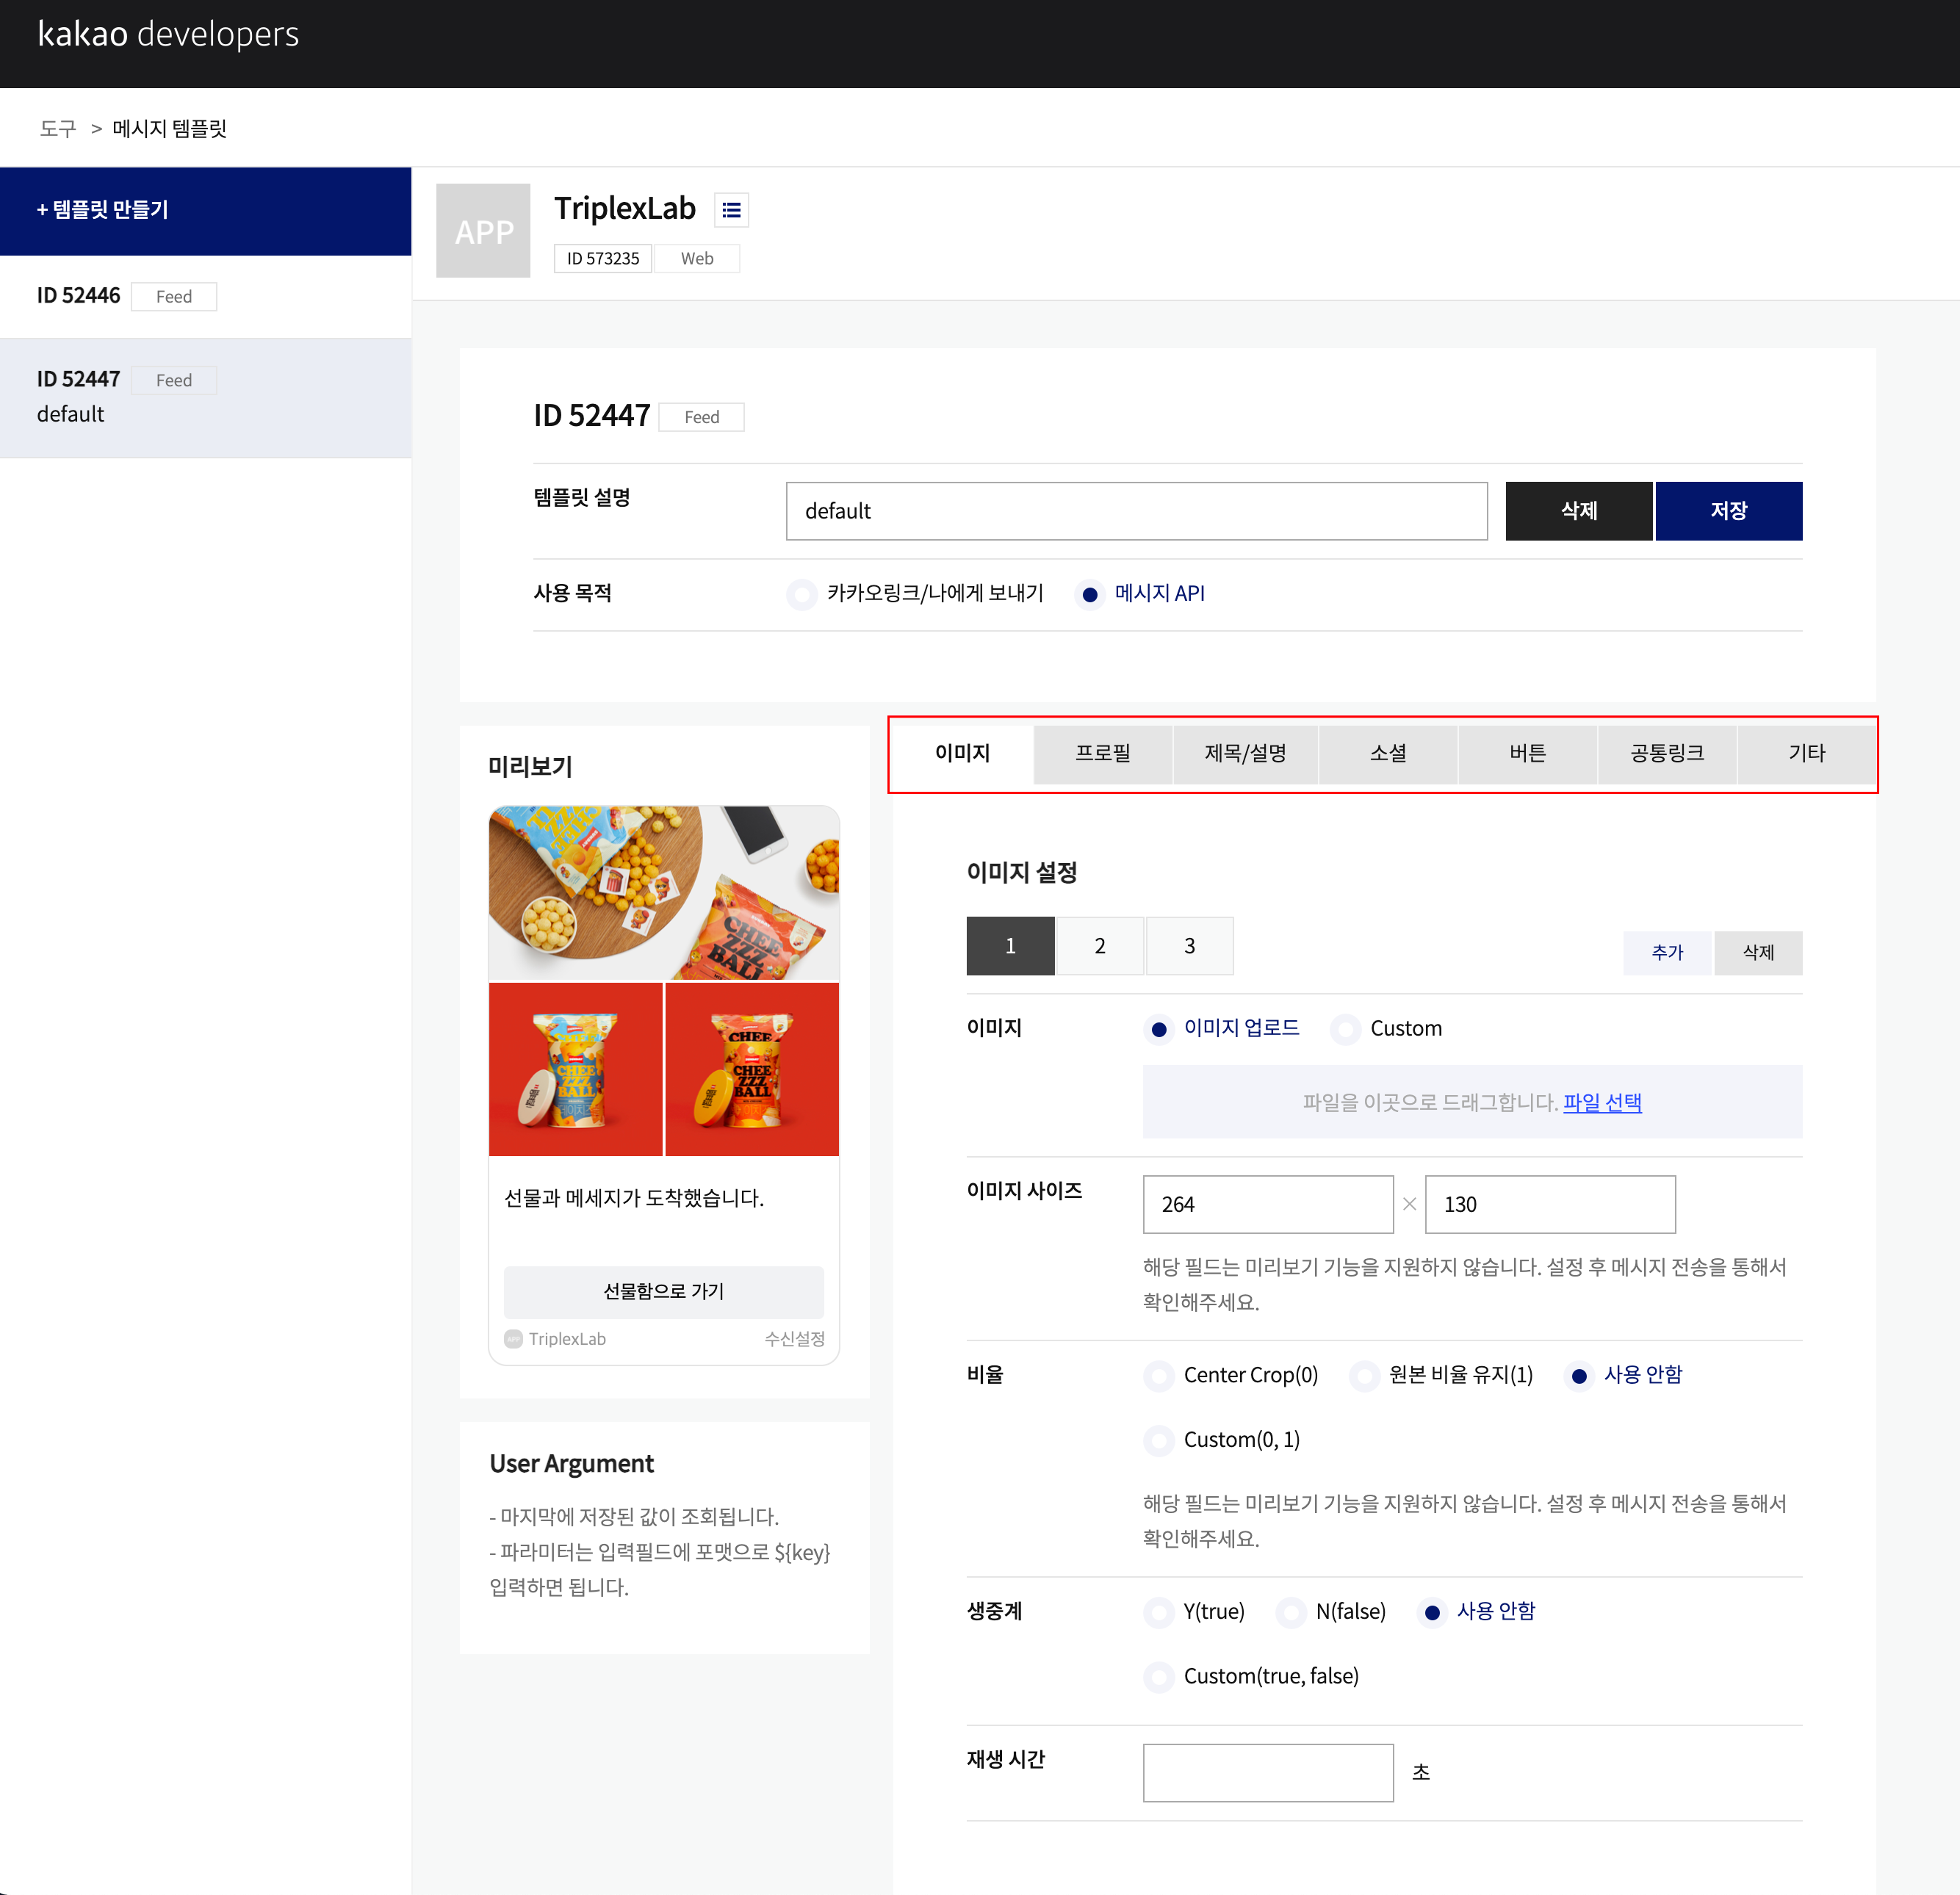Select Custom image source radio
This screenshot has height=1895, width=1960.
[1345, 1029]
